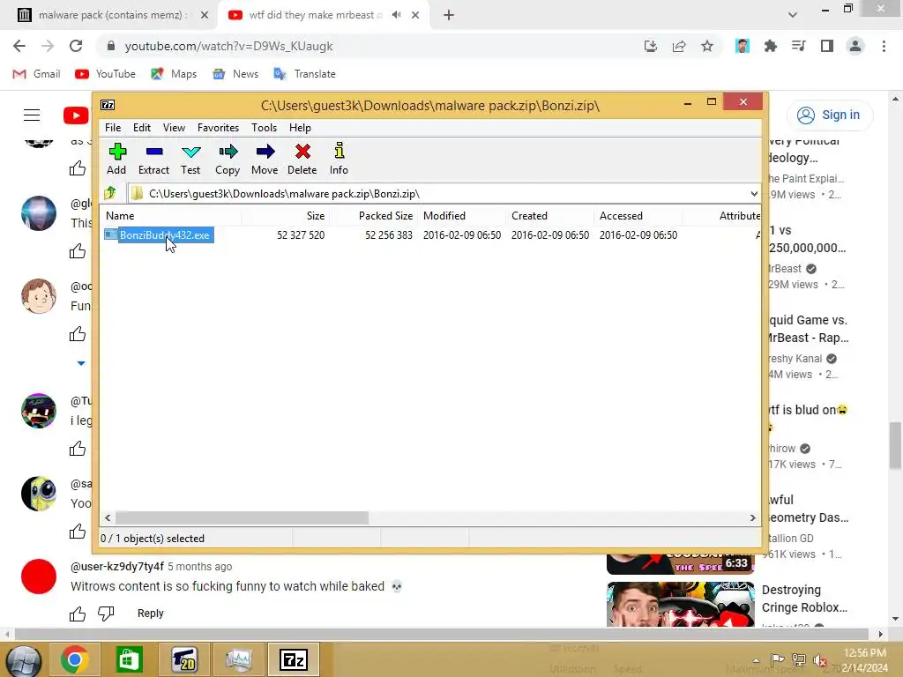903x677 pixels.
Task: Click the install/download page icon in address bar
Action: click(651, 46)
